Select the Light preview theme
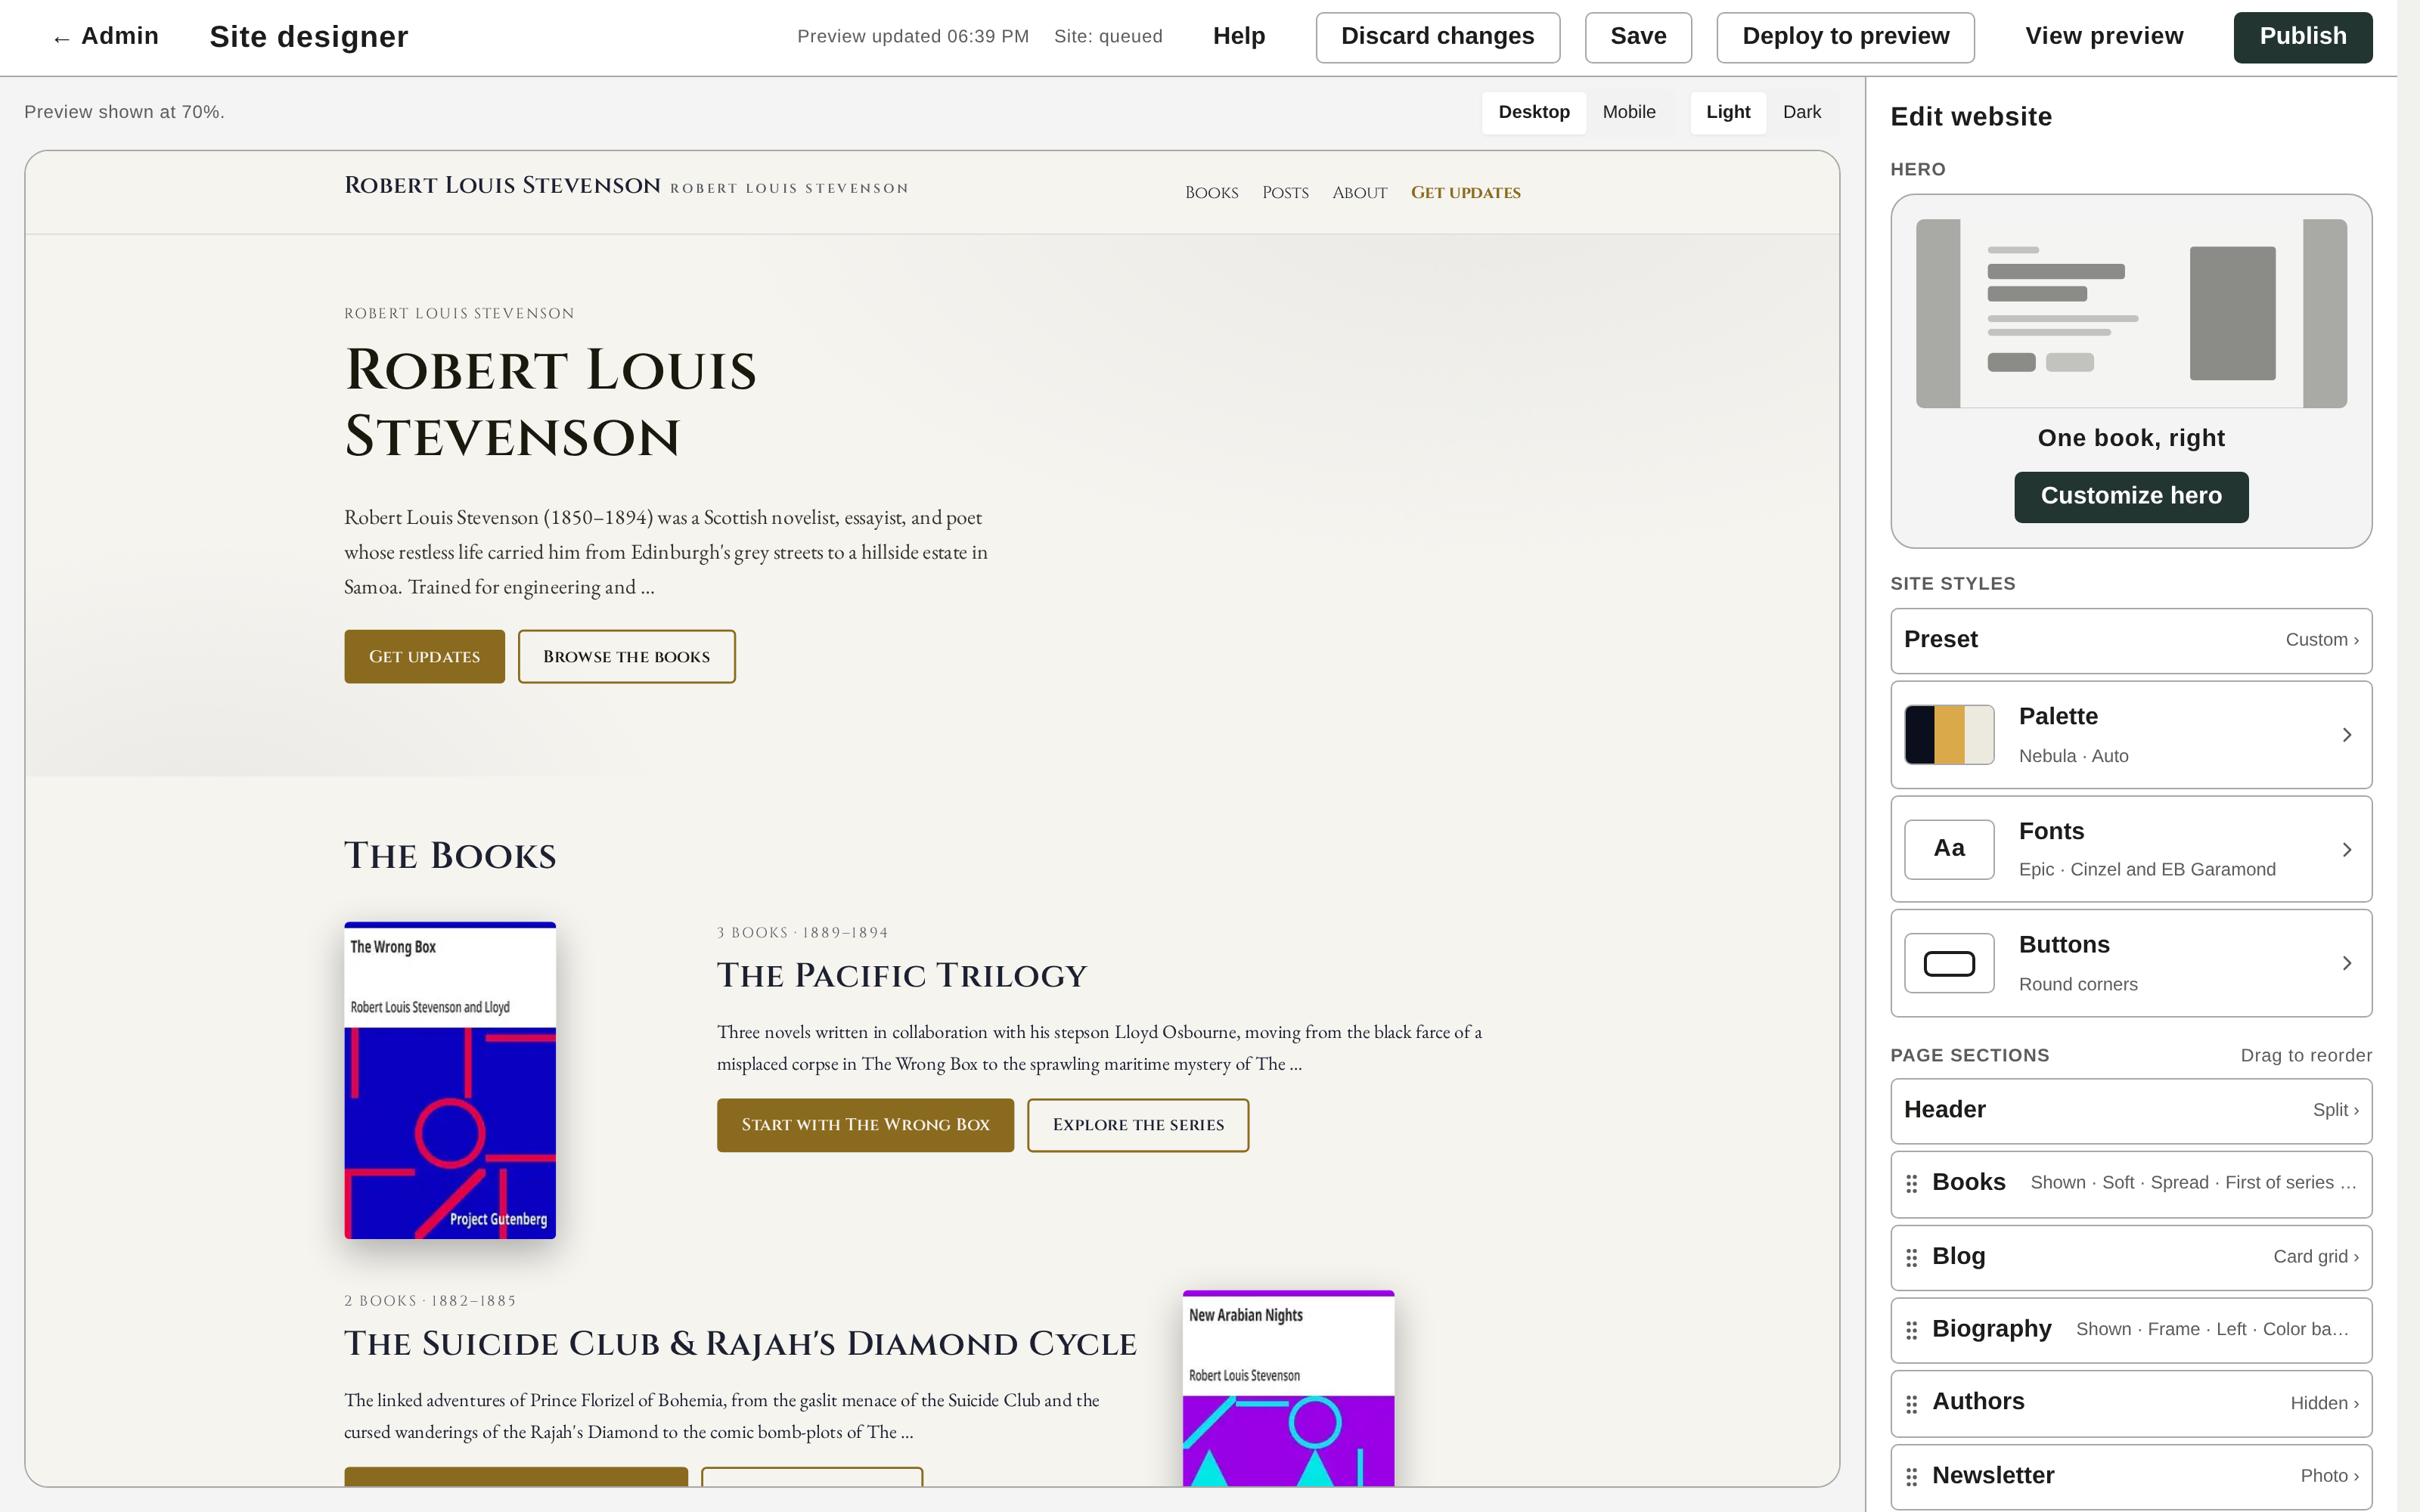The height and width of the screenshot is (1512, 2420). (x=1728, y=112)
